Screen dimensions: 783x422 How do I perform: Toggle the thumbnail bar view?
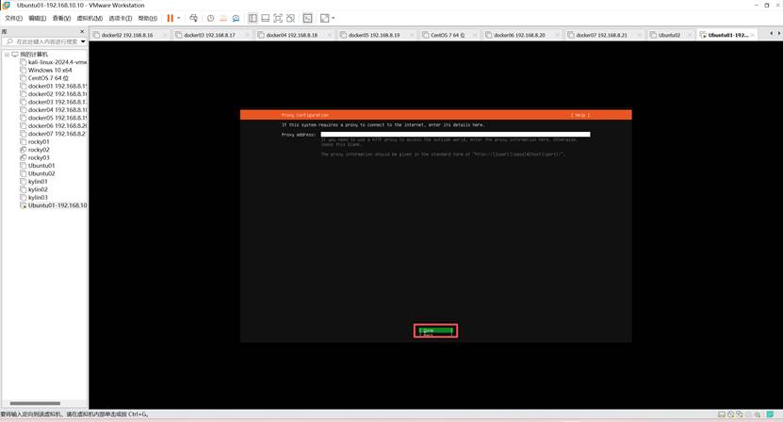point(265,18)
